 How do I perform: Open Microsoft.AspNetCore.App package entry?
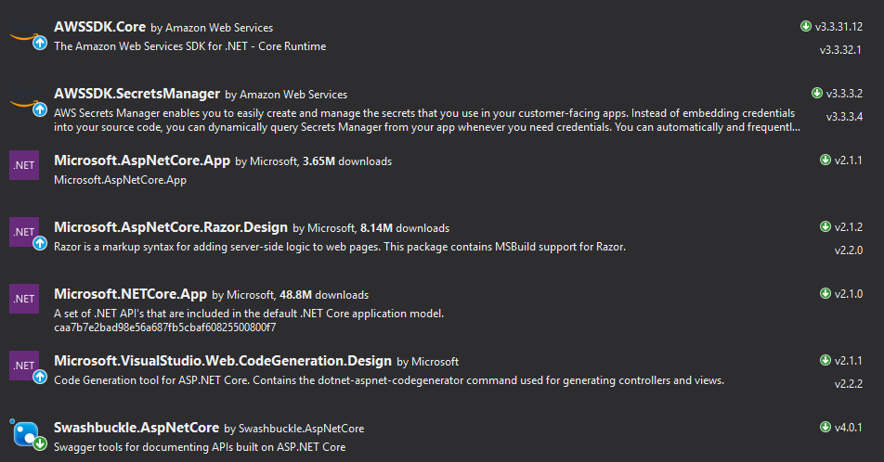coord(142,160)
